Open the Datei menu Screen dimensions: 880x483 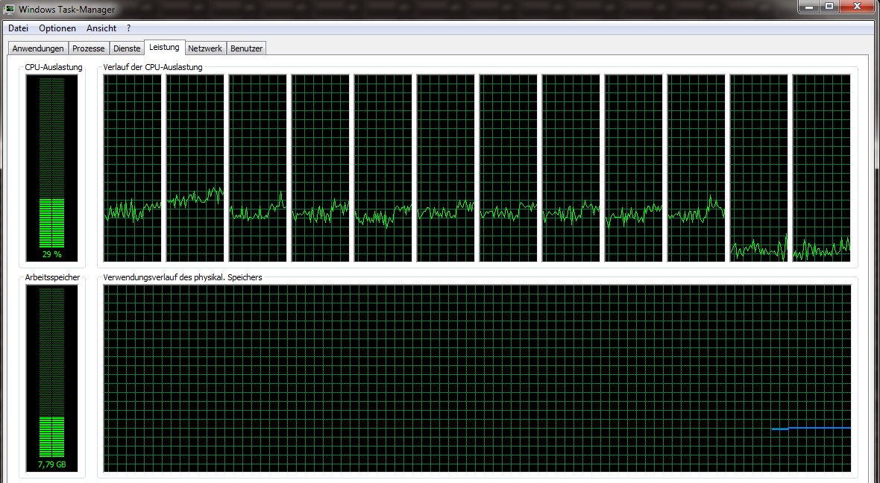[18, 28]
